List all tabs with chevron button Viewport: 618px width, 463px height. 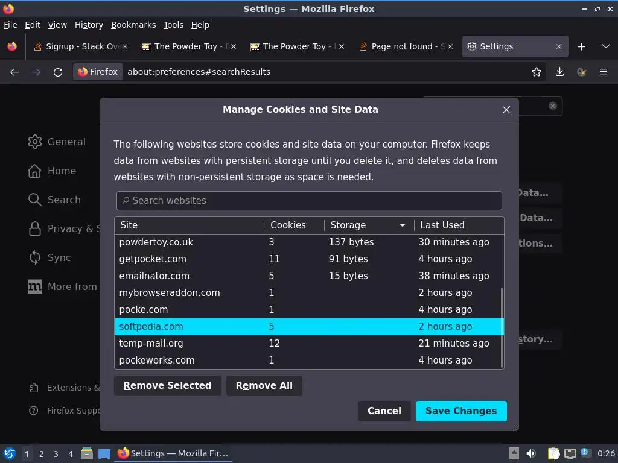tap(606, 46)
